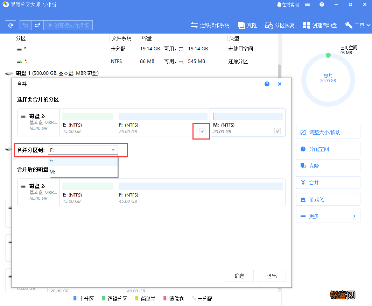Select F: option in dropdown list
The height and width of the screenshot is (306, 372).
pos(83,161)
